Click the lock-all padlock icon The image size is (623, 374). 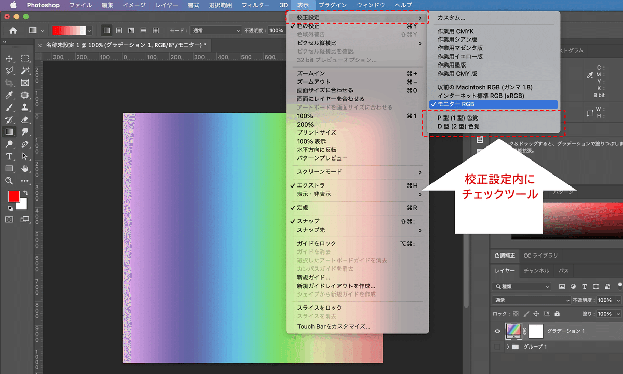pyautogui.click(x=557, y=314)
